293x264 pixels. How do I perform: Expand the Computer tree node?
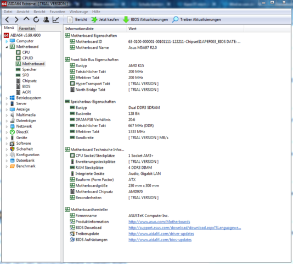[x=7, y=41]
